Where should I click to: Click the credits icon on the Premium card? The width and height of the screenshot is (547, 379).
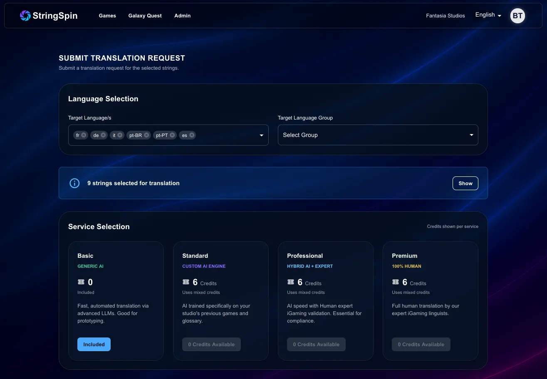tap(395, 282)
